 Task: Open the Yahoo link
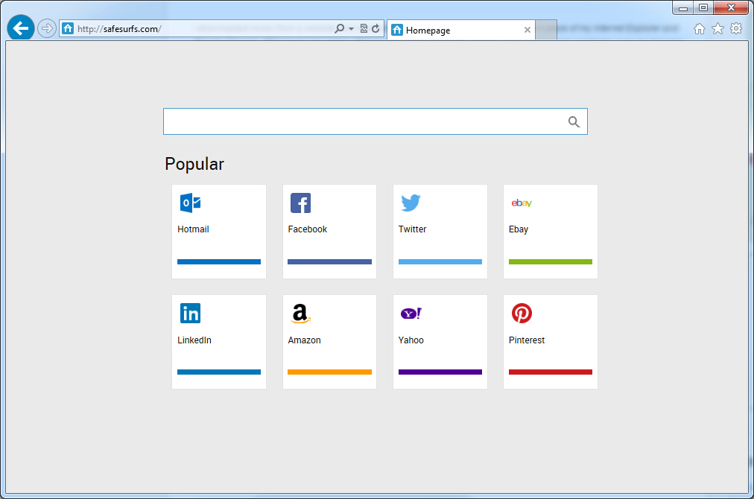pos(411,340)
